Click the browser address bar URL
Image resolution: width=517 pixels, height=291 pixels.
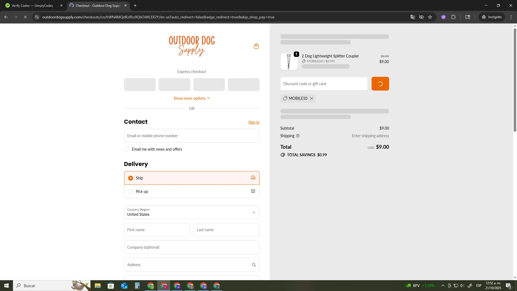tap(158, 17)
